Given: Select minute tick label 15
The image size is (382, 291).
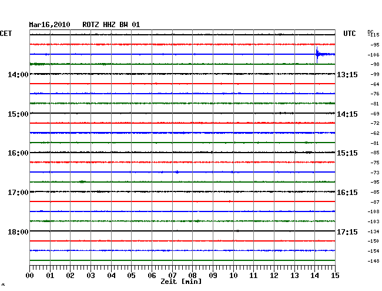Looking at the screenshot, I should 335,276.
